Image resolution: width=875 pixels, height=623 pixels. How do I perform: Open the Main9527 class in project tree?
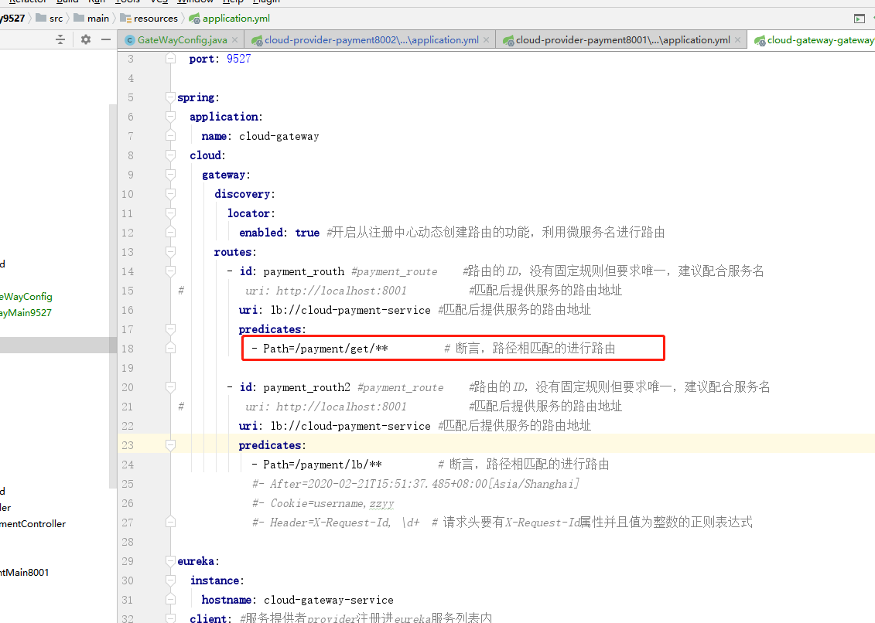point(26,312)
